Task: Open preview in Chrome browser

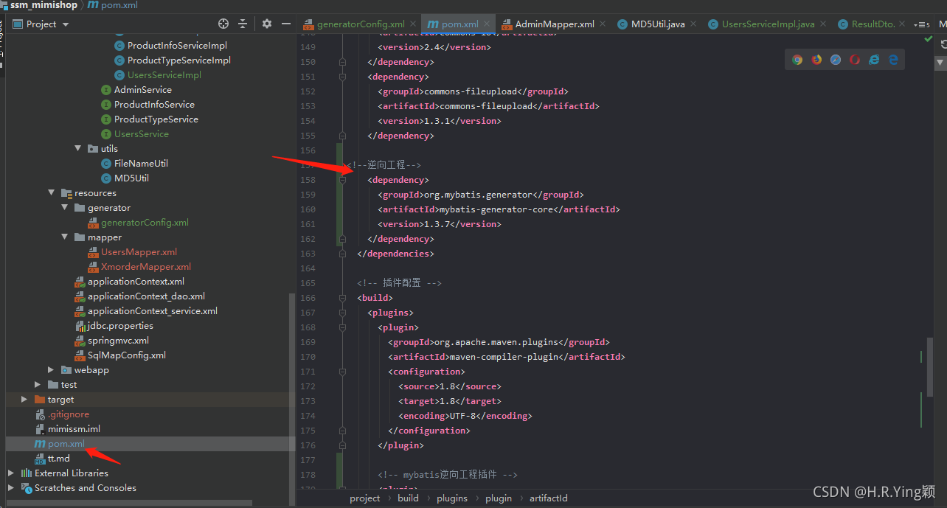Action: click(x=797, y=60)
